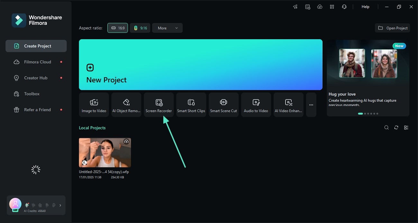Expand the account panel chevron
418x223 pixels.
[x=60, y=205]
